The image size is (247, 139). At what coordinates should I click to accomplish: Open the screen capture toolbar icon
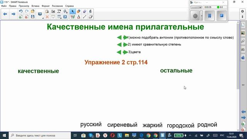point(53,11)
